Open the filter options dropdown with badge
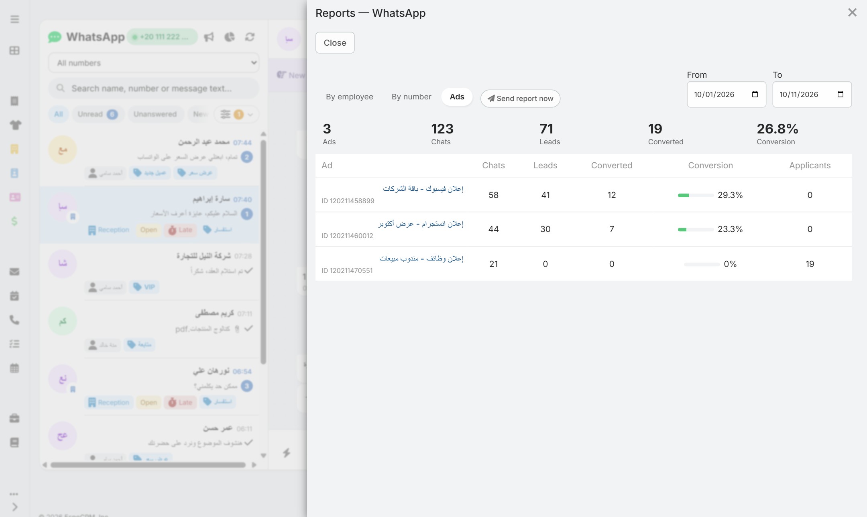This screenshot has width=867, height=517. (236, 114)
